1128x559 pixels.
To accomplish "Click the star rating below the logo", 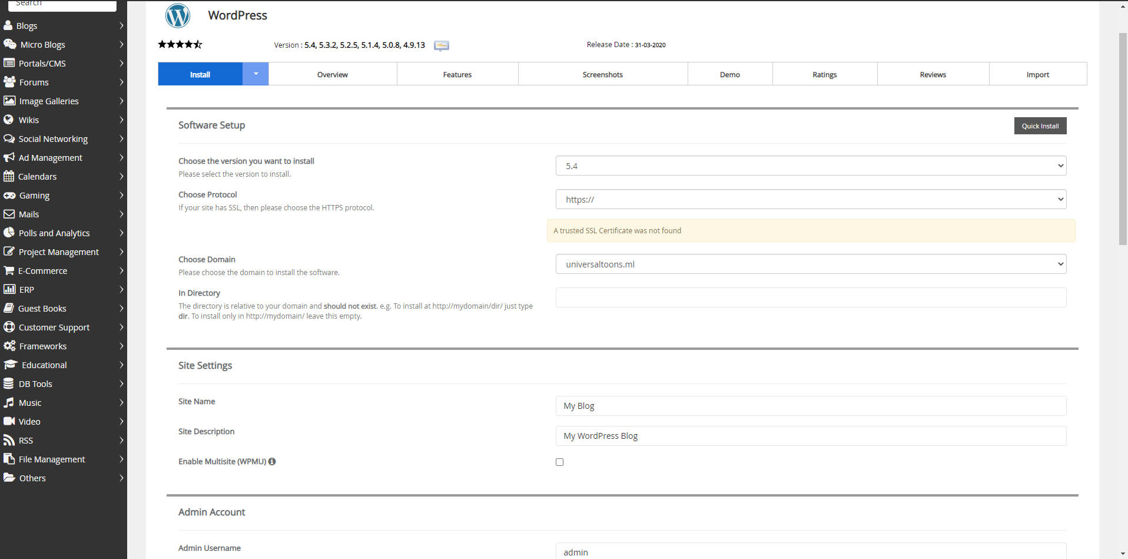I will pos(180,45).
